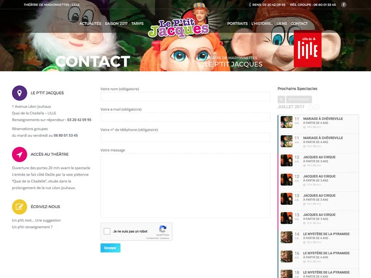This screenshot has width=371, height=278.
Task: Click the phone icon beside Rens.
Action: coord(250,5)
